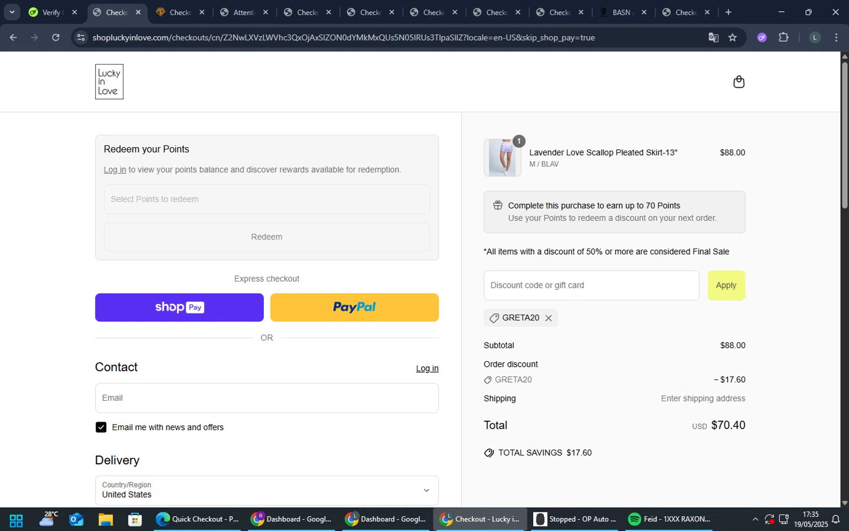Open Outlook from the taskbar
849x531 pixels.
click(x=76, y=520)
